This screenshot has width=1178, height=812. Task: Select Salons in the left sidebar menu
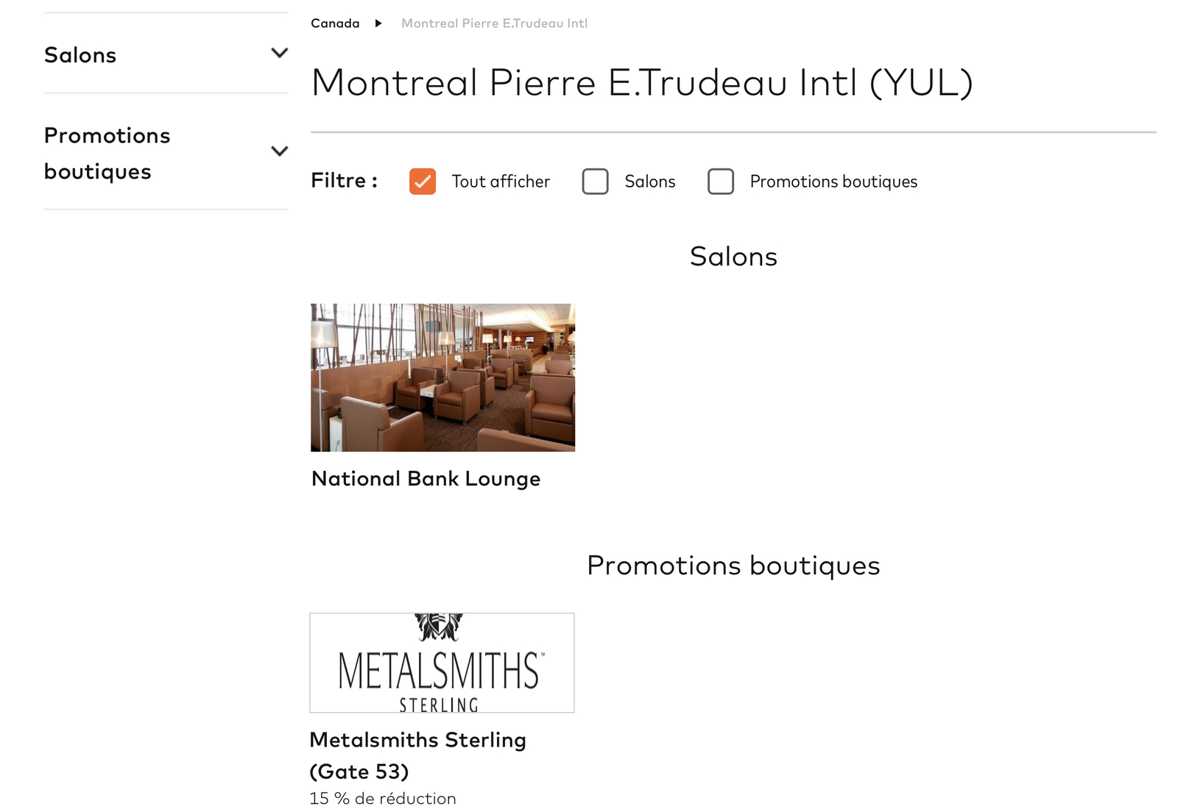(x=80, y=54)
